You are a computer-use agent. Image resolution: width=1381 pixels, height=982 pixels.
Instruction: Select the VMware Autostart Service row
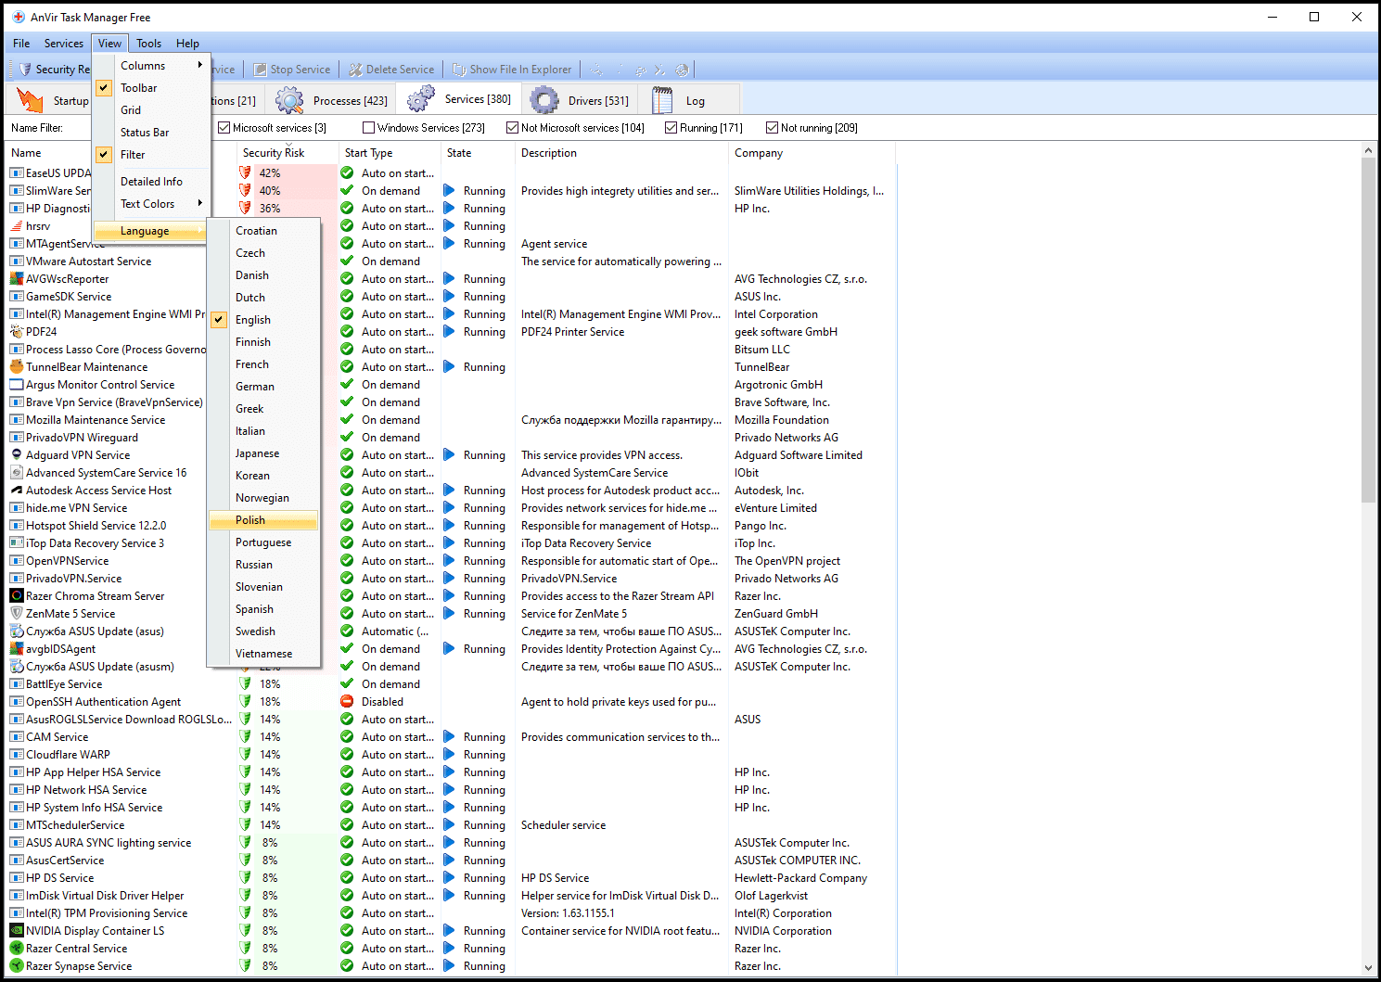[x=450, y=261]
